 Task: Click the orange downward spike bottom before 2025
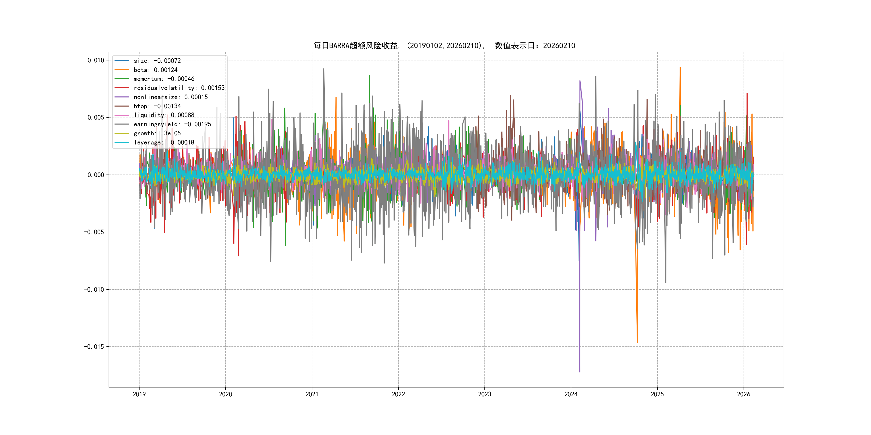pyautogui.click(x=637, y=342)
